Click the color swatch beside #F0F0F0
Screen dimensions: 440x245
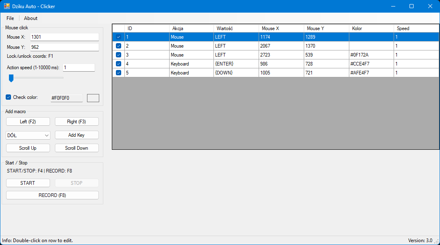point(93,98)
